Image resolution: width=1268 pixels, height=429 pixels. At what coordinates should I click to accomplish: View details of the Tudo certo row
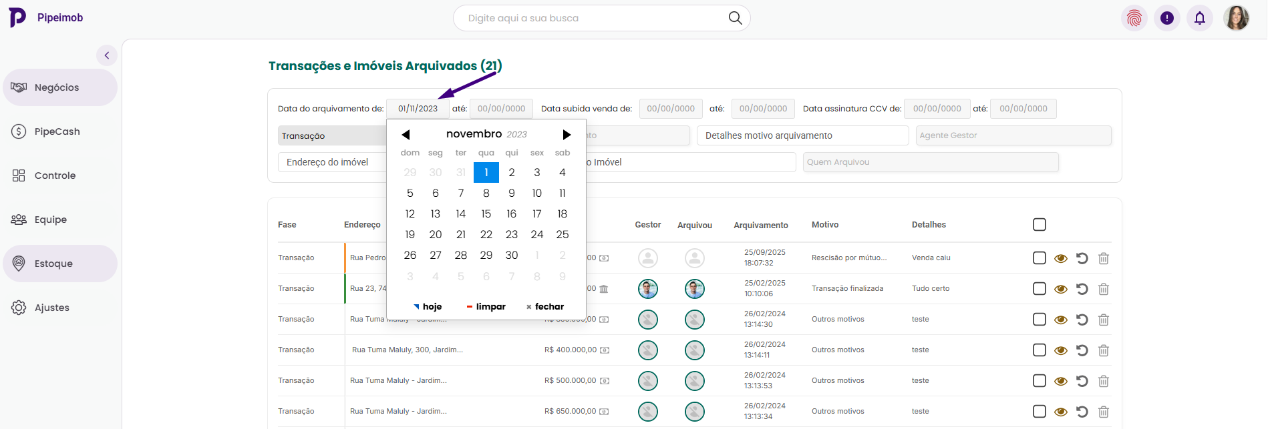[1060, 289]
